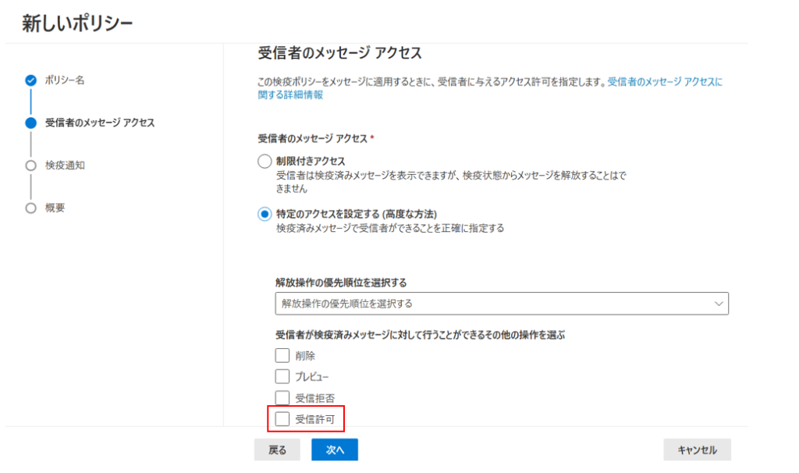Tick the プレビュー checkbox
The width and height of the screenshot is (799, 473).
tap(282, 377)
